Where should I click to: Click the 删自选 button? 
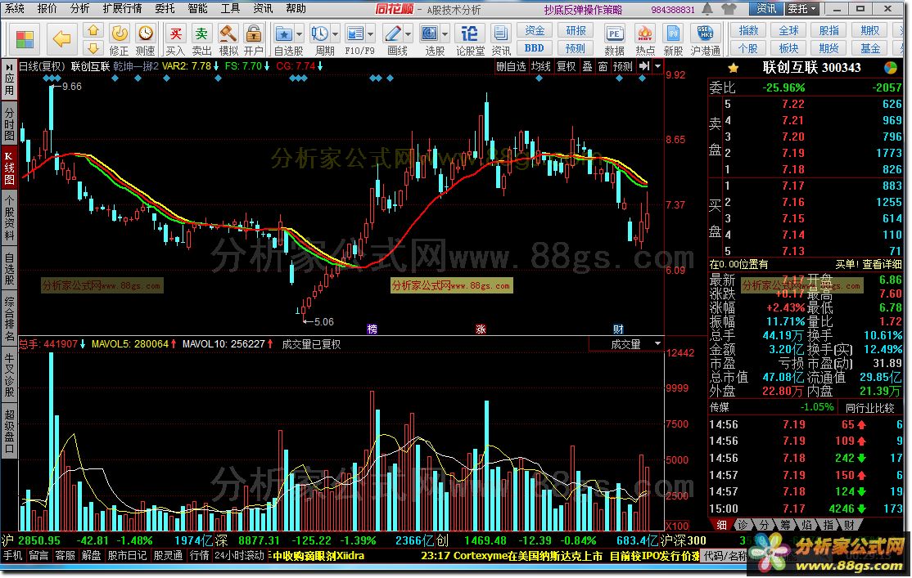(511, 66)
